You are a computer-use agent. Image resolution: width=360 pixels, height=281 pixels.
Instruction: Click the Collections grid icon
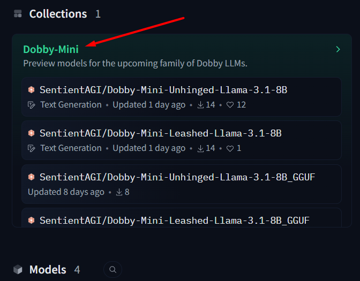(18, 14)
